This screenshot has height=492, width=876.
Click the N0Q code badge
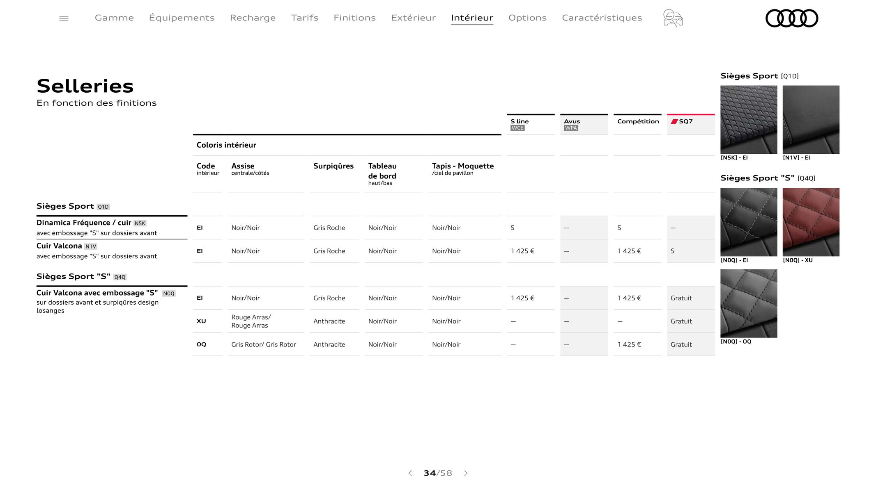tap(169, 294)
